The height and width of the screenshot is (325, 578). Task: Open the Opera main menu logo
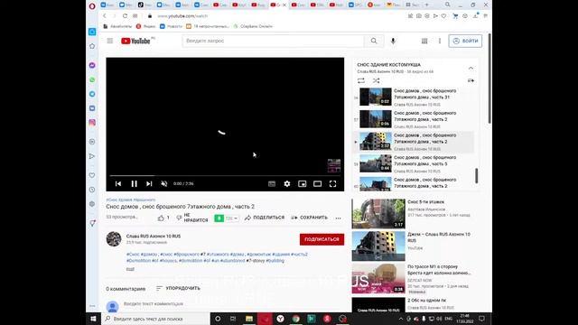(x=92, y=5)
